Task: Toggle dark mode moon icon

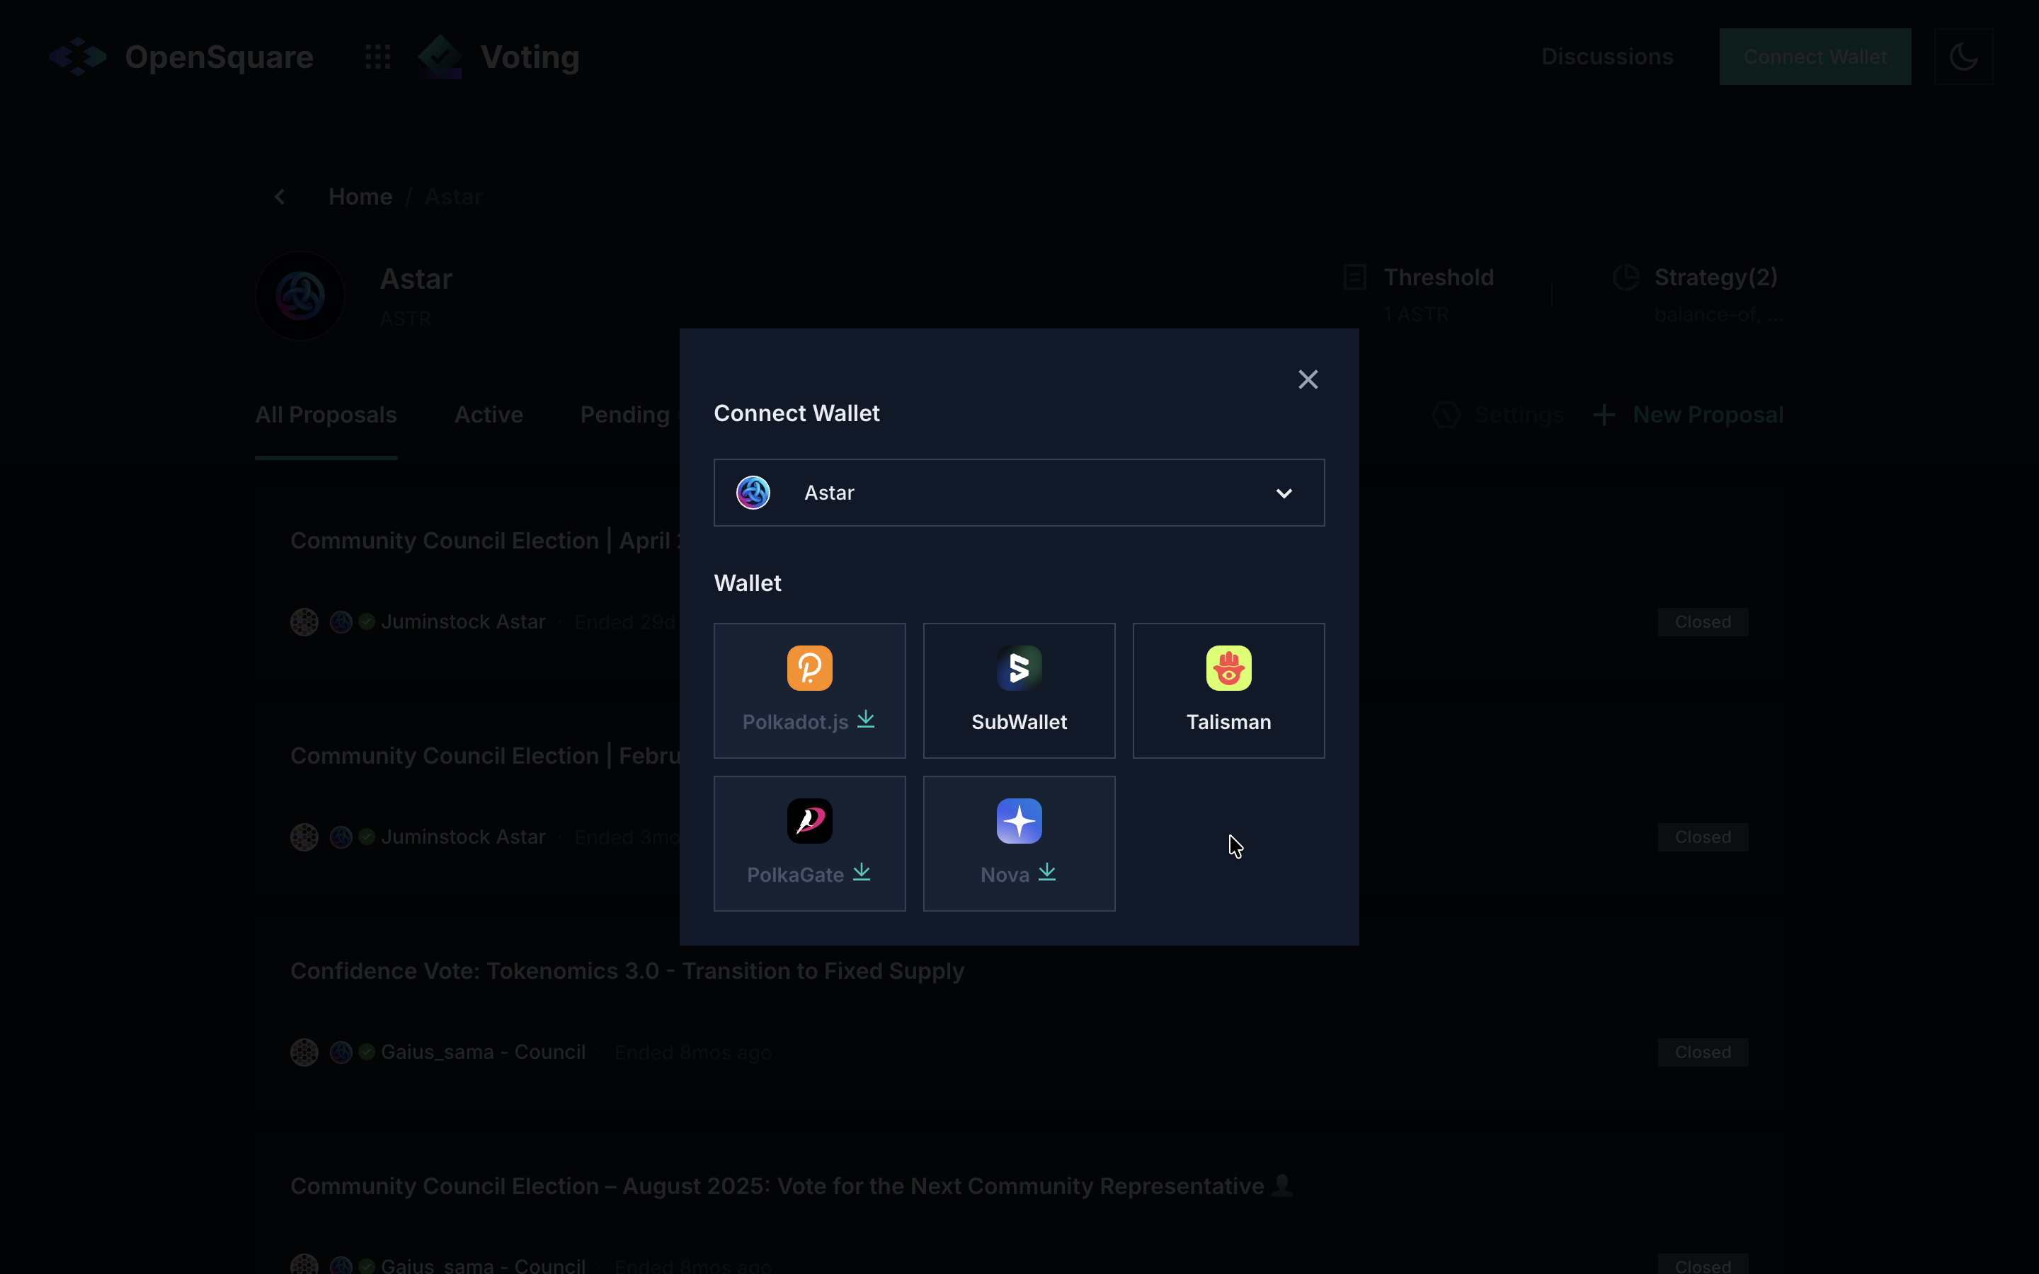Action: (x=1963, y=57)
